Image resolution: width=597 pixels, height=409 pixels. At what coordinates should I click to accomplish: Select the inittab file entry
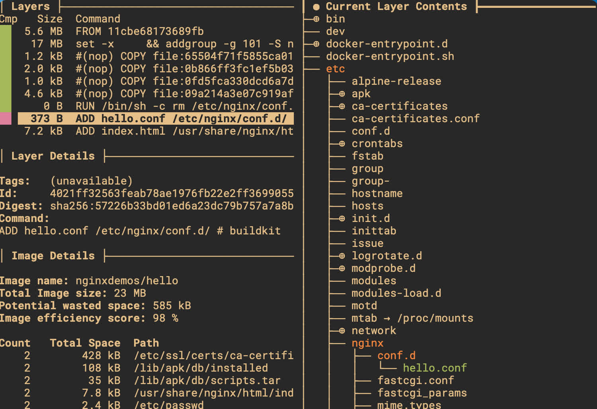pos(374,231)
